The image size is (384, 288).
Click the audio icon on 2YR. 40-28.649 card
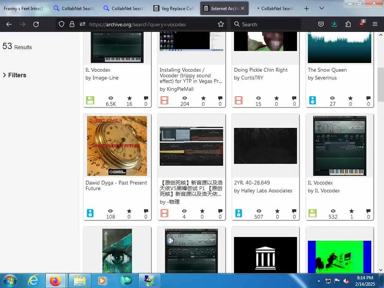[x=238, y=213]
